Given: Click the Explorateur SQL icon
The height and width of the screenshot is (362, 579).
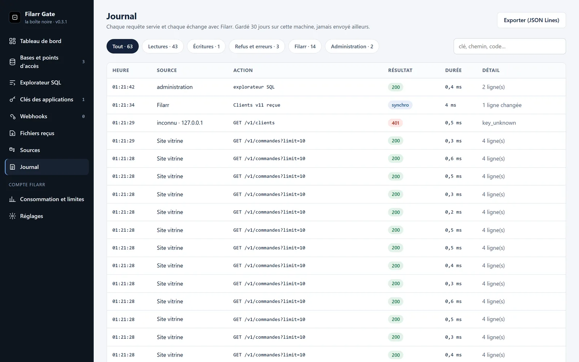Looking at the screenshot, I should point(12,83).
